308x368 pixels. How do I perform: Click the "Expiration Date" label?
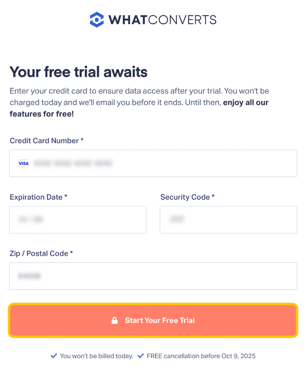tap(36, 197)
